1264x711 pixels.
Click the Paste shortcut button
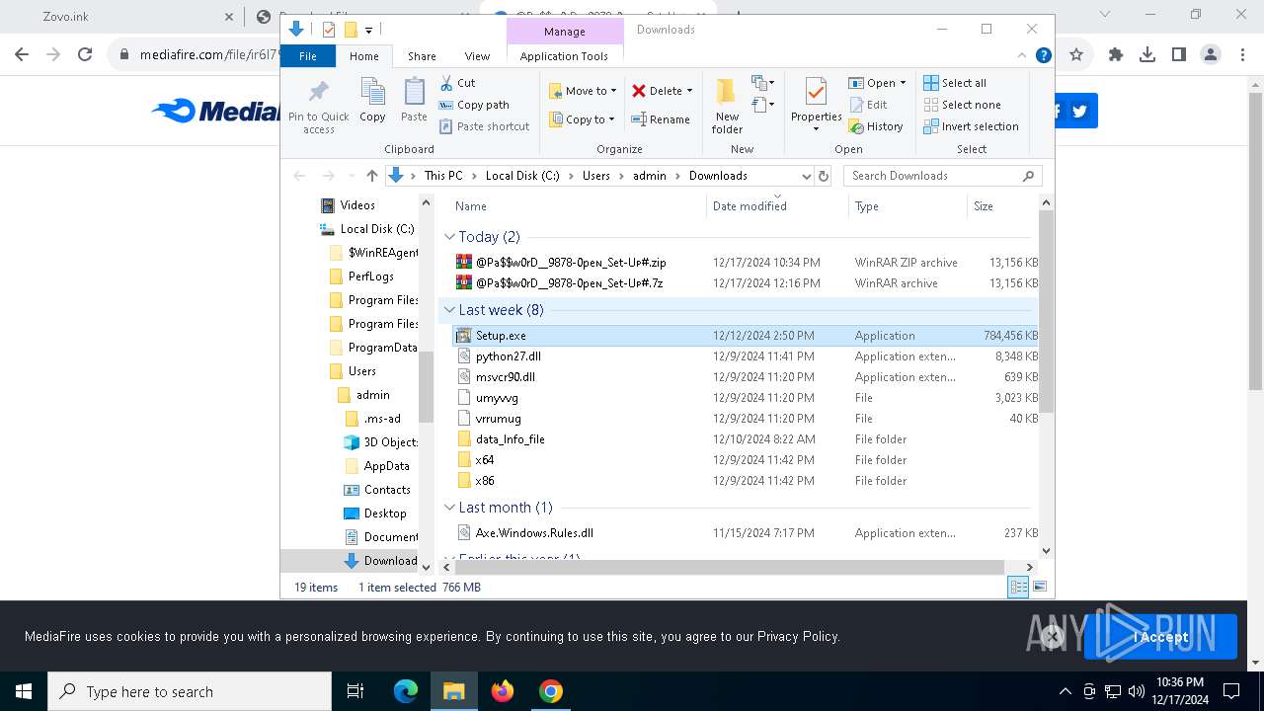(x=485, y=126)
